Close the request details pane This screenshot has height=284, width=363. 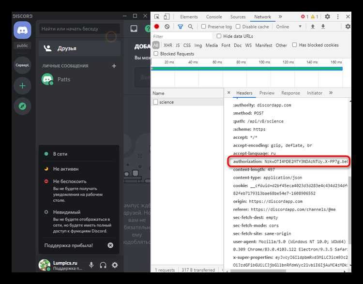[x=229, y=92]
